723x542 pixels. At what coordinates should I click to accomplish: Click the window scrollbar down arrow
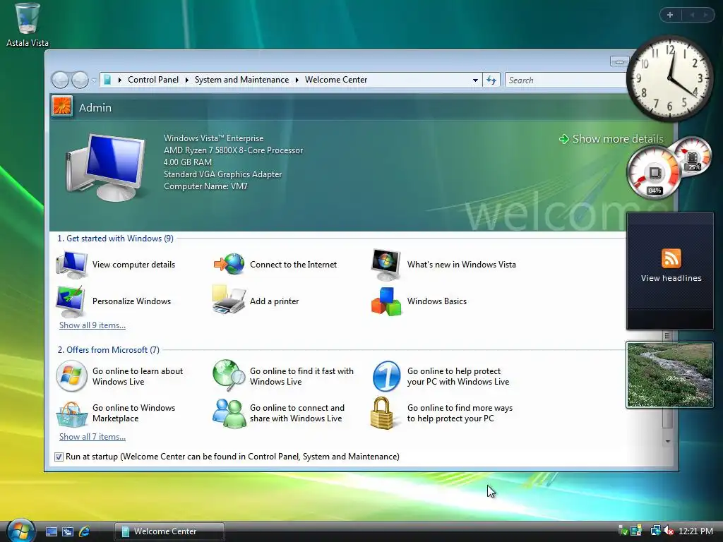coord(668,441)
